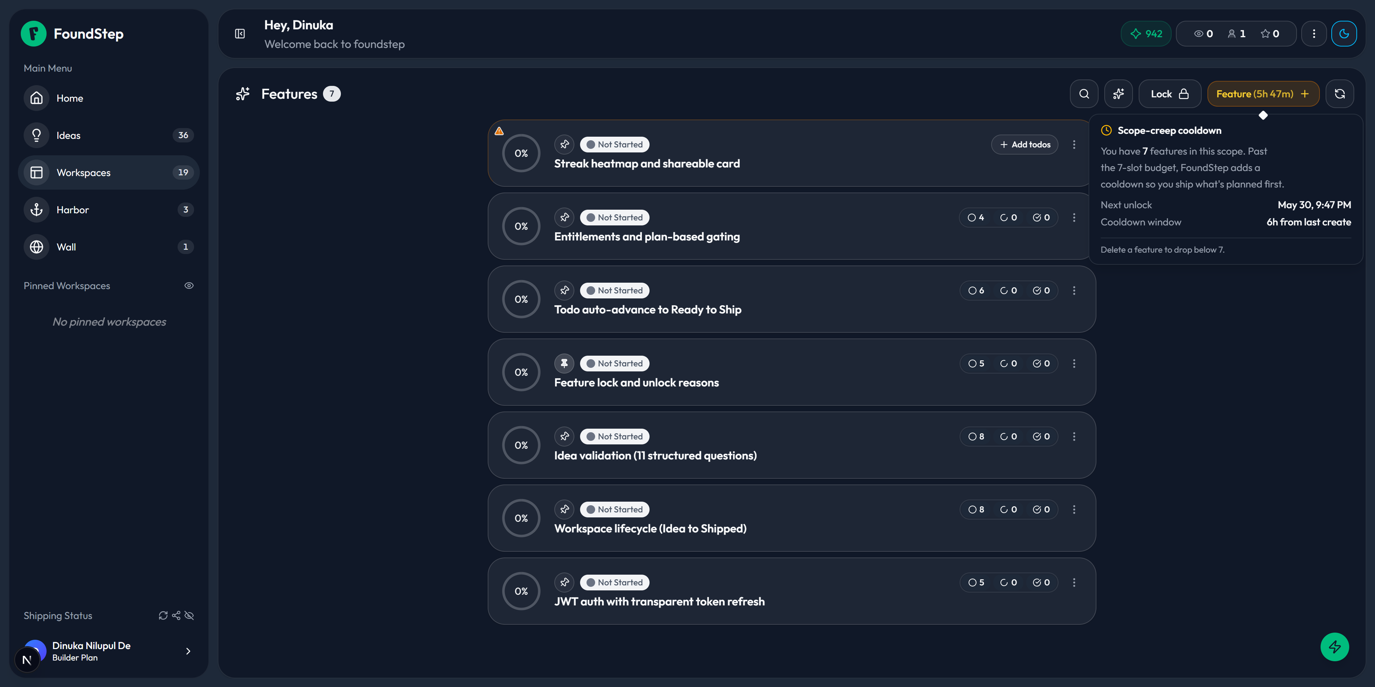Viewport: 1375px width, 687px height.
Task: Click the Harbor anchor icon
Action: [x=36, y=210]
